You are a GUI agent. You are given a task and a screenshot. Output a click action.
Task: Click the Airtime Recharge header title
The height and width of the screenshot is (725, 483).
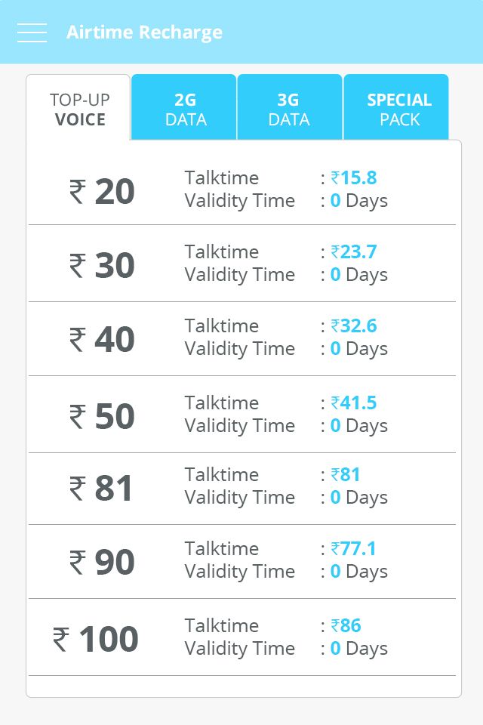point(144,32)
